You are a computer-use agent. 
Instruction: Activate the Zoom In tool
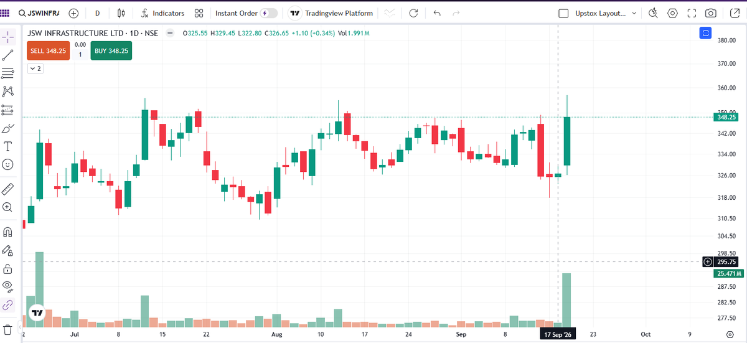(7, 207)
